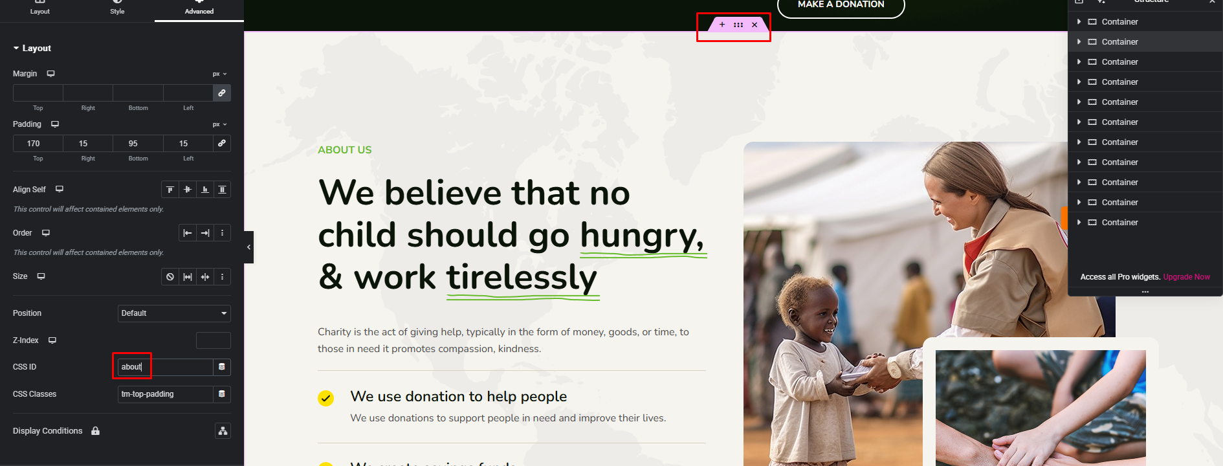Toggle linked values for the Padding fields
Viewport: 1223px width, 466px height.
point(222,144)
